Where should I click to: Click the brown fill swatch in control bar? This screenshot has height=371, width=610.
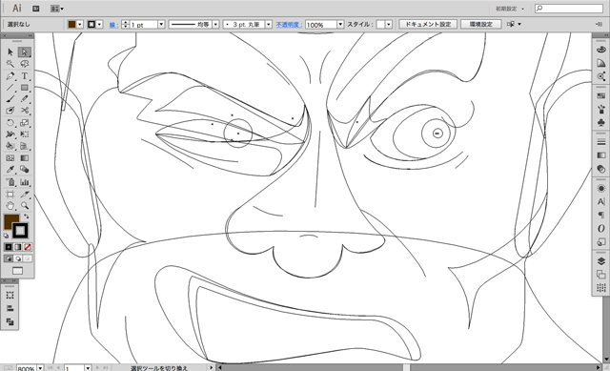point(72,24)
